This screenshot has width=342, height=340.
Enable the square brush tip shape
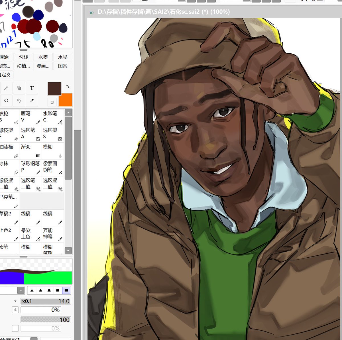(x=58, y=290)
